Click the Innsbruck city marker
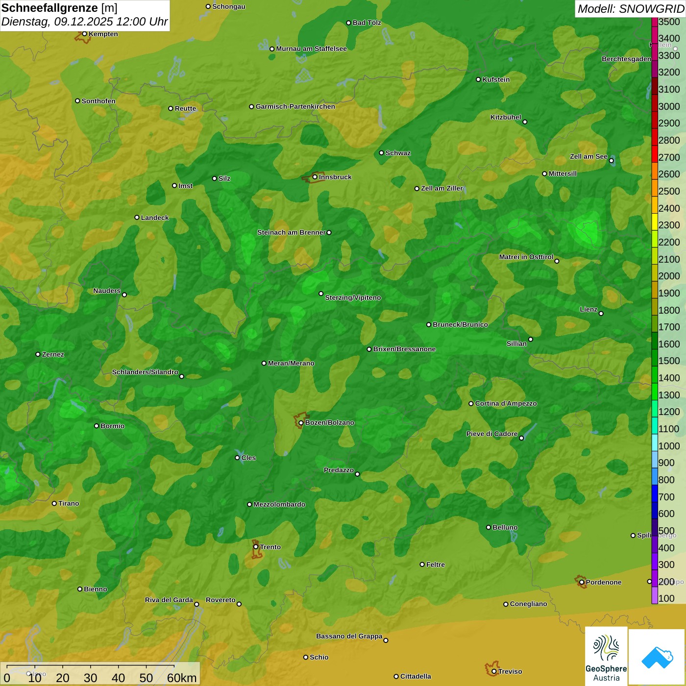 click(x=315, y=177)
